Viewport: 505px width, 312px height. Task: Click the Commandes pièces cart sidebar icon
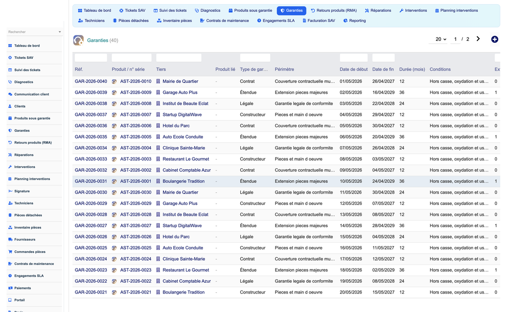(x=10, y=252)
